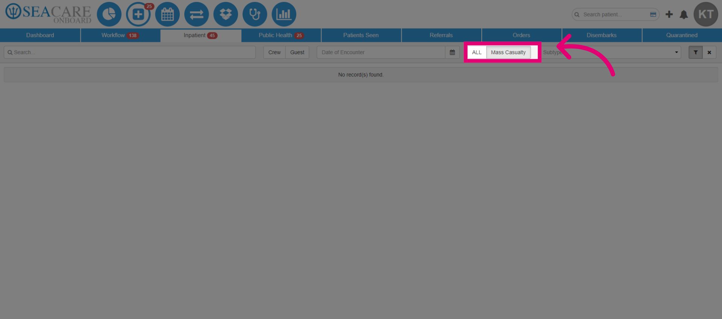Click the card scan icon in patient search

click(x=653, y=14)
